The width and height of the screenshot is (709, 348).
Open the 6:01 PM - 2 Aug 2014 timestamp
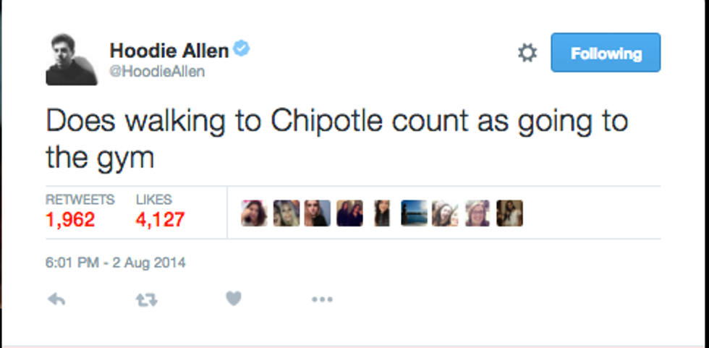click(116, 263)
